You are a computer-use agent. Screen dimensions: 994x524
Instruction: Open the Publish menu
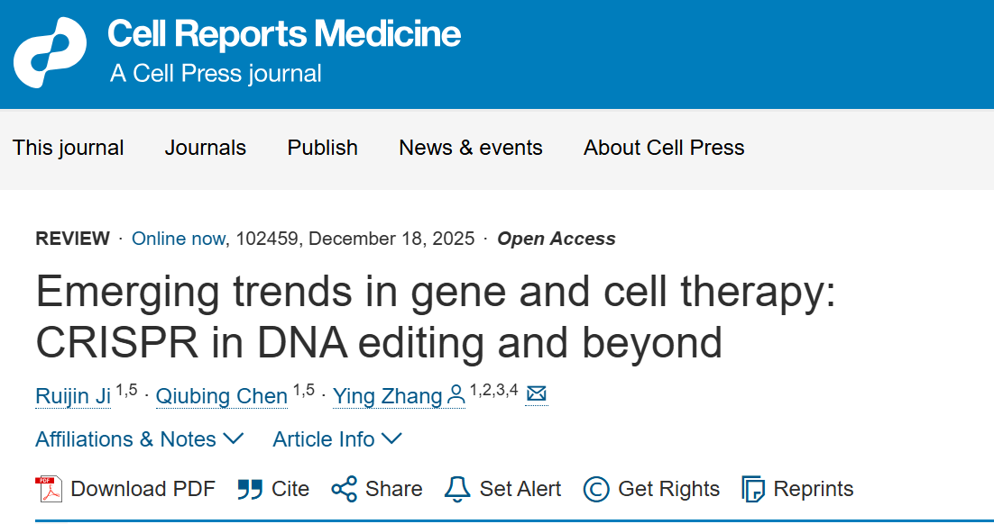pos(323,148)
